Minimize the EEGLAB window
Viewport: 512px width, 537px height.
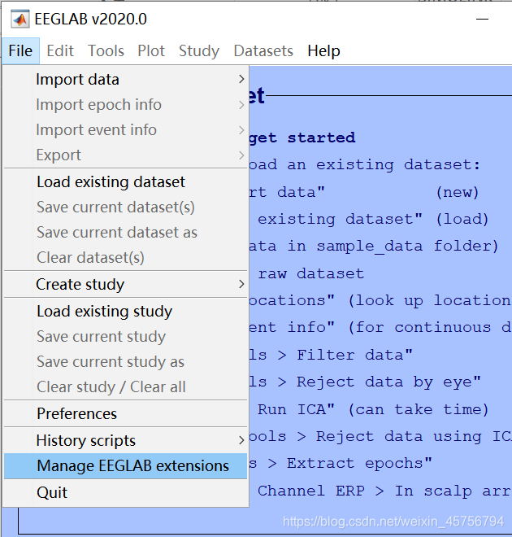pos(482,20)
